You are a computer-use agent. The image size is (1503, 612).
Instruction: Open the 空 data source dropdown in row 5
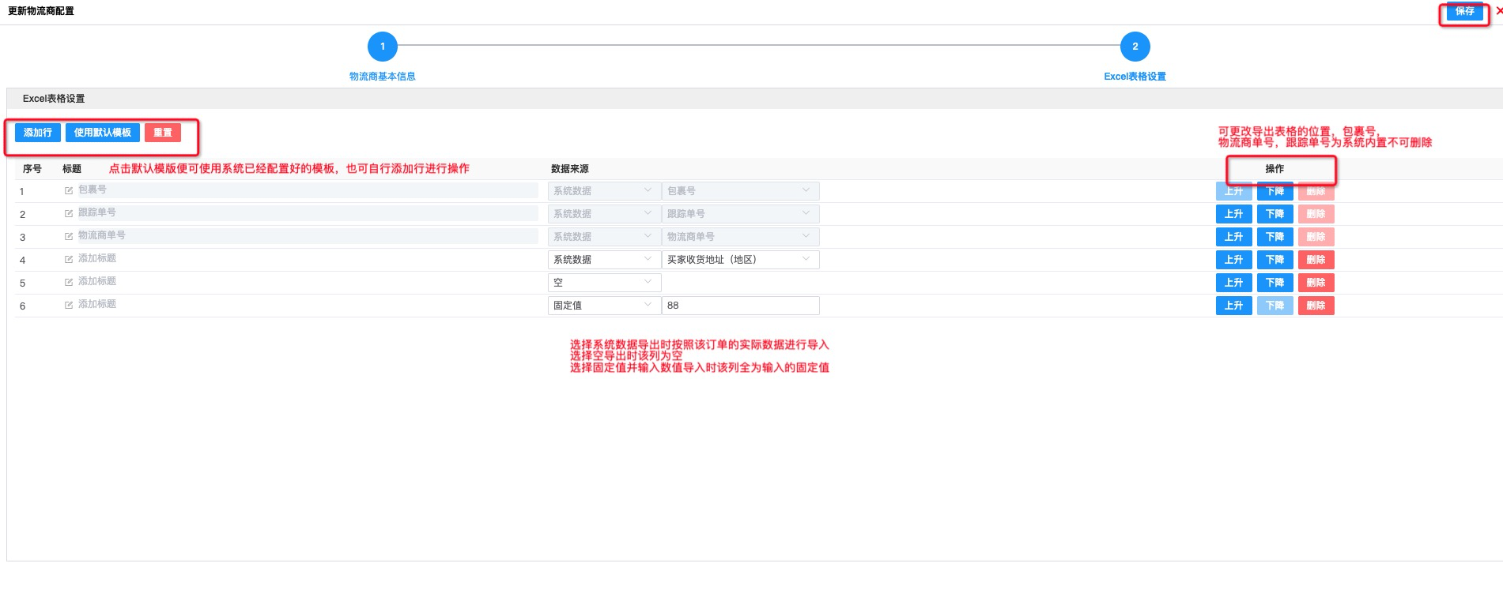603,283
